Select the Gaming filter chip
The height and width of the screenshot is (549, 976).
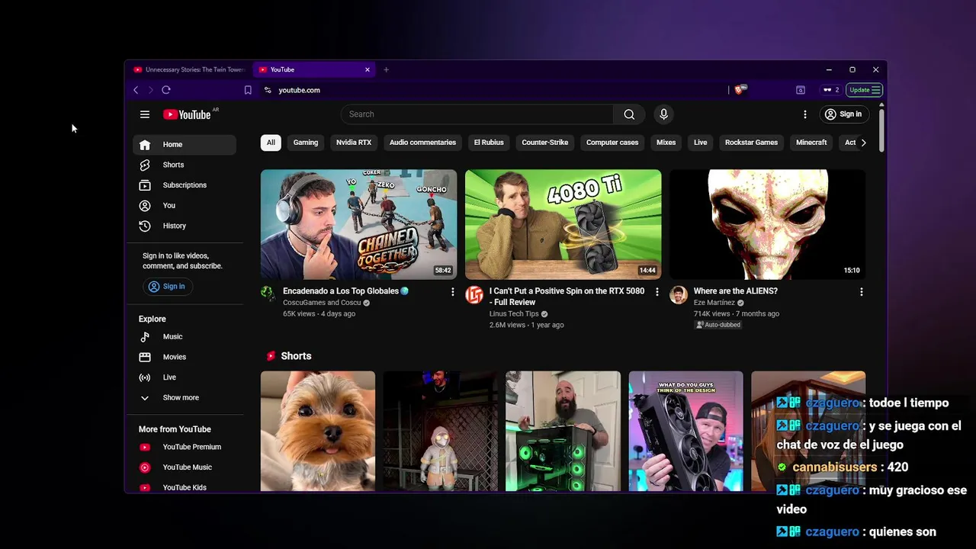306,143
